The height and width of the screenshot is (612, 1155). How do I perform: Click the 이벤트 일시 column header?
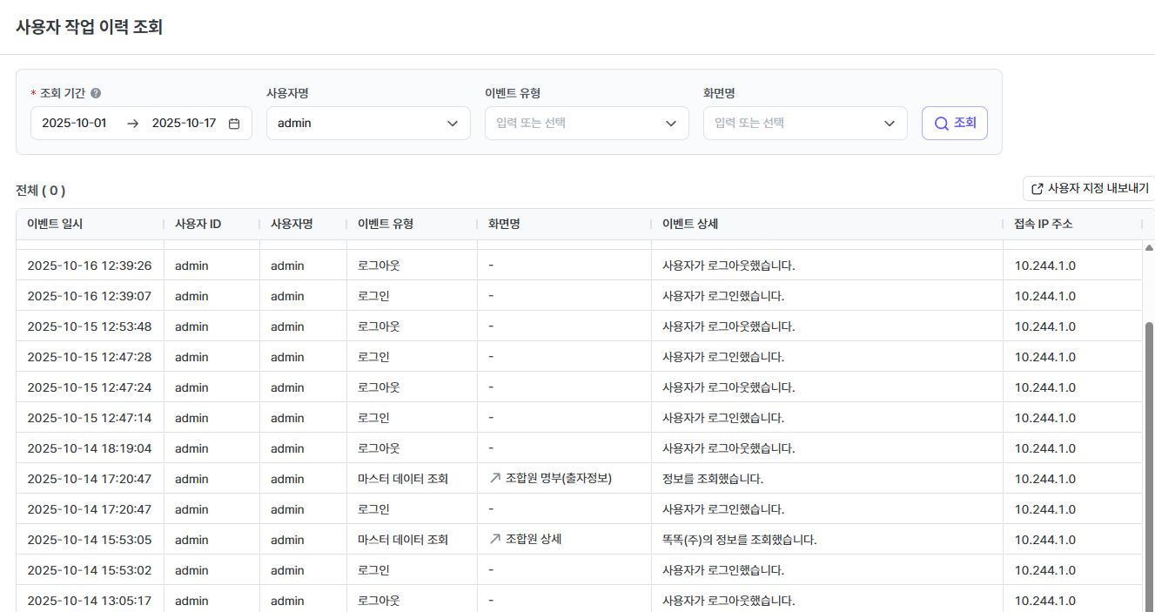coord(55,225)
